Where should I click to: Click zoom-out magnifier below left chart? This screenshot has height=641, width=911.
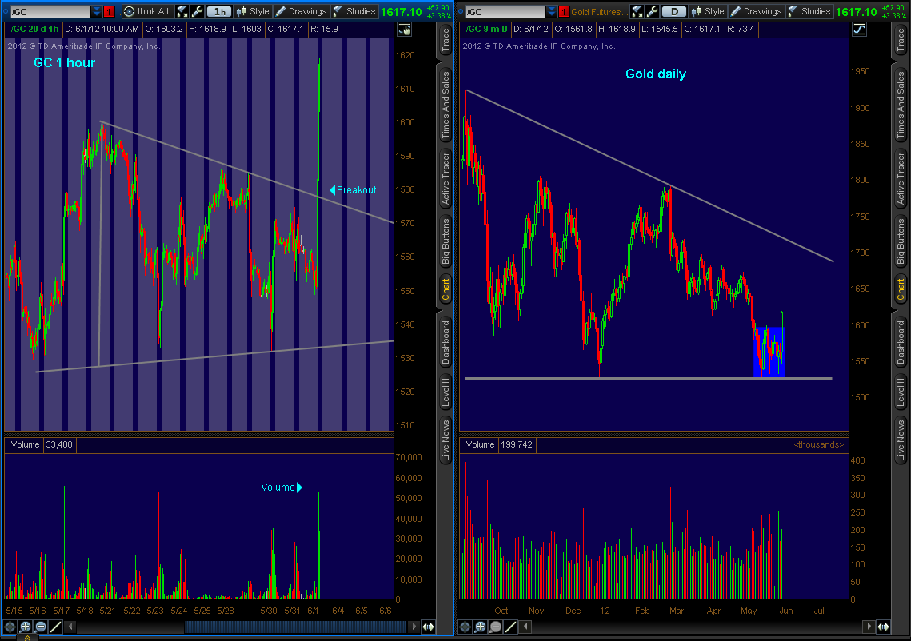click(x=41, y=627)
